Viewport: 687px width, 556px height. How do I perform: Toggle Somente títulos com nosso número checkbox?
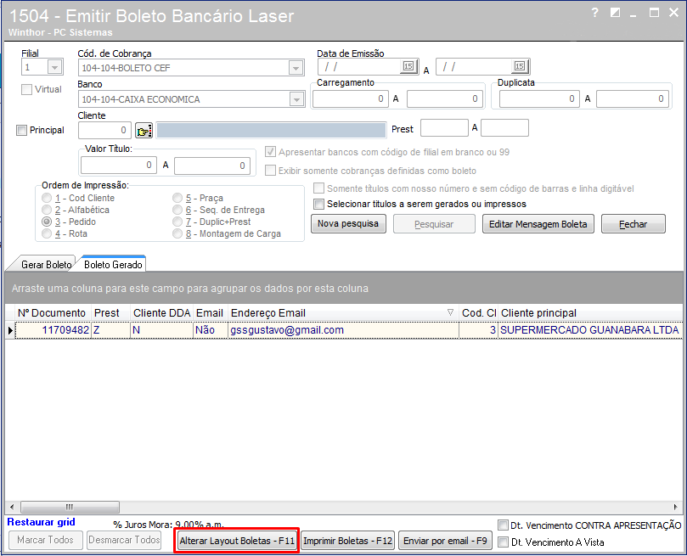pyautogui.click(x=319, y=188)
